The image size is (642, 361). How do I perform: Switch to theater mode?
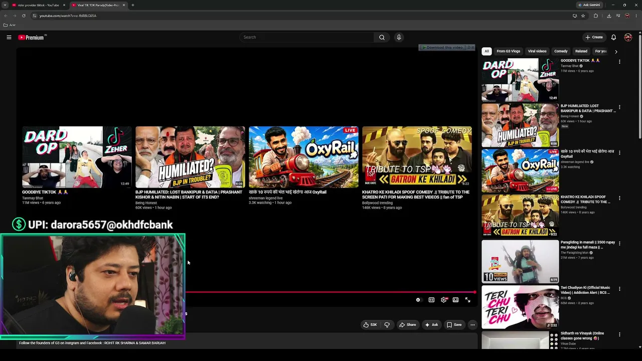pyautogui.click(x=455, y=300)
